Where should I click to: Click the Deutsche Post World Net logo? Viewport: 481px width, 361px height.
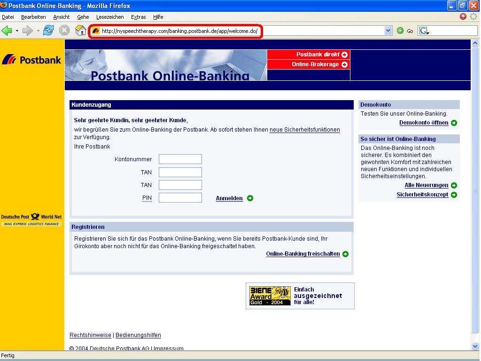click(x=31, y=220)
